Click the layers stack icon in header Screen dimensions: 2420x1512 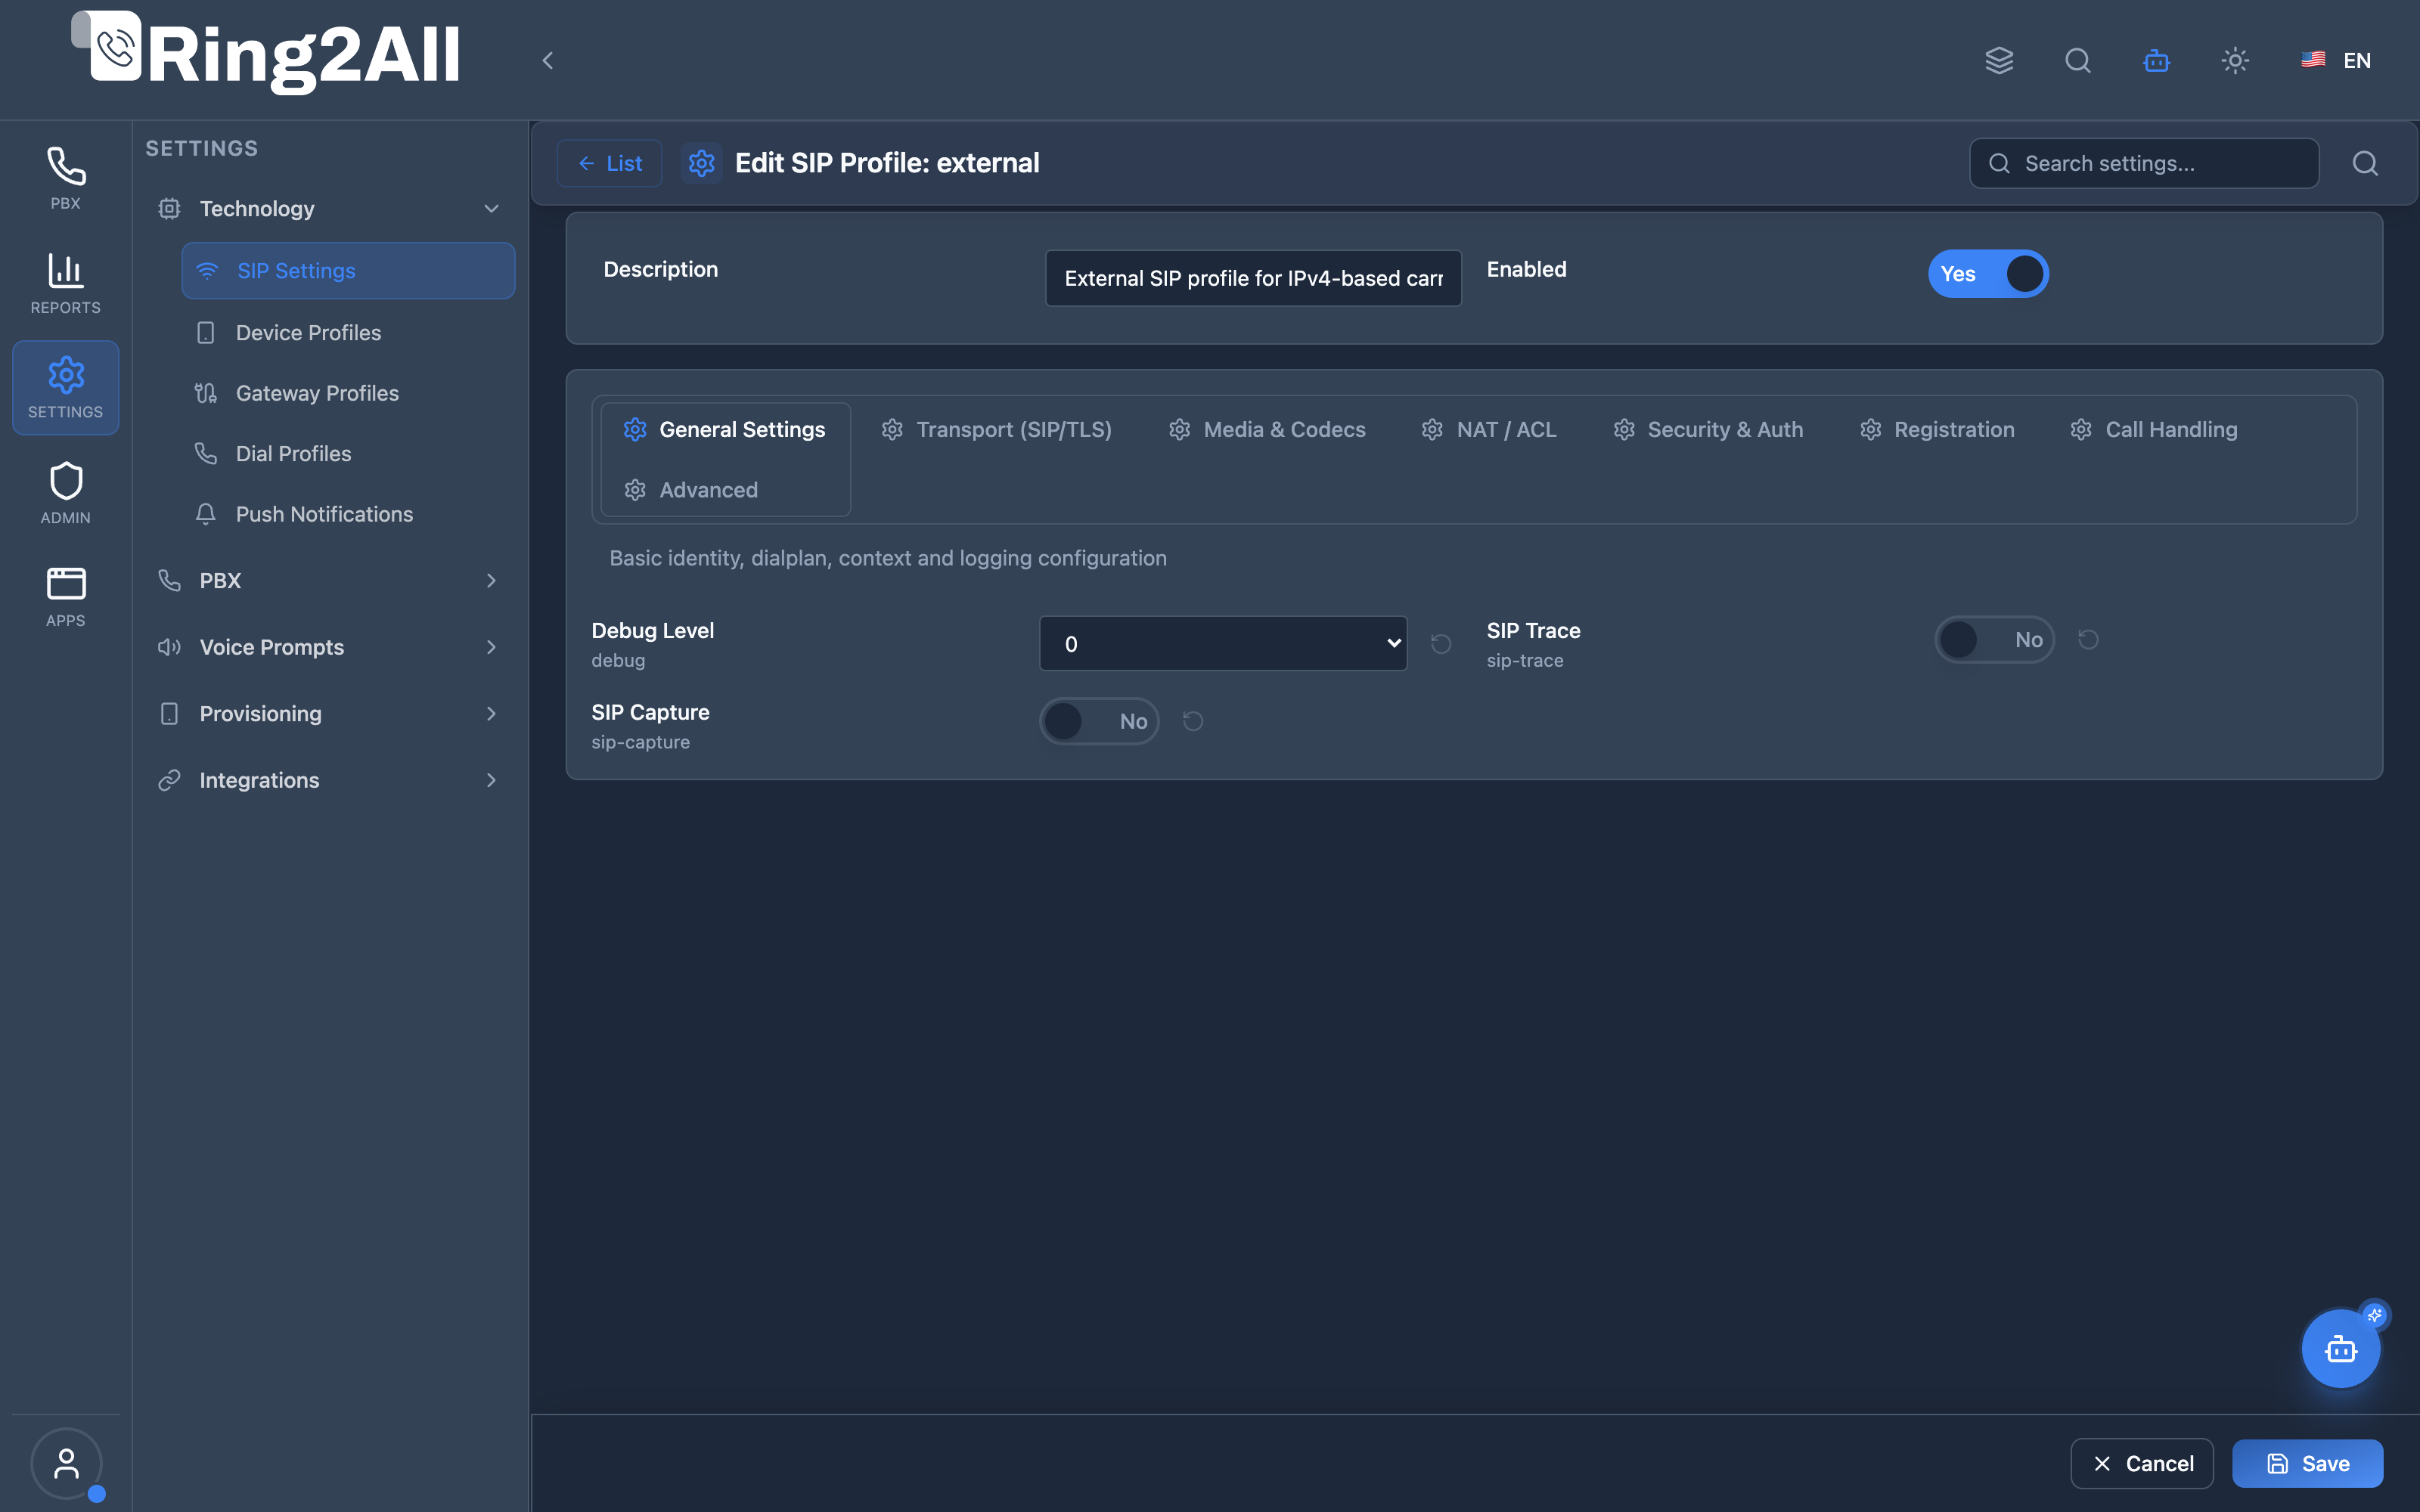click(1999, 61)
